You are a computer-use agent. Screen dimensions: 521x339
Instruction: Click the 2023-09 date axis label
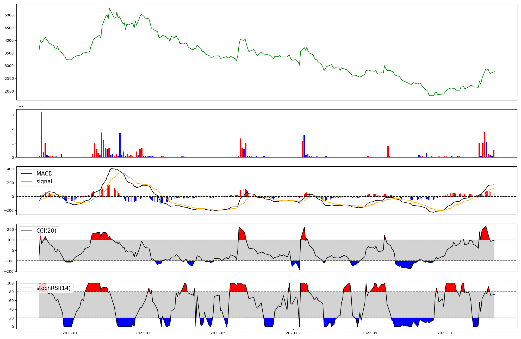coord(370,333)
